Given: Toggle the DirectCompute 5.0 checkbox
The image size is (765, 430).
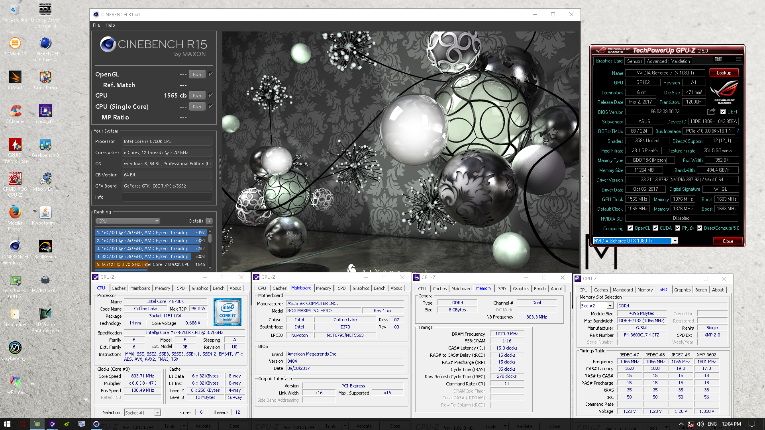Looking at the screenshot, I should pos(699,228).
